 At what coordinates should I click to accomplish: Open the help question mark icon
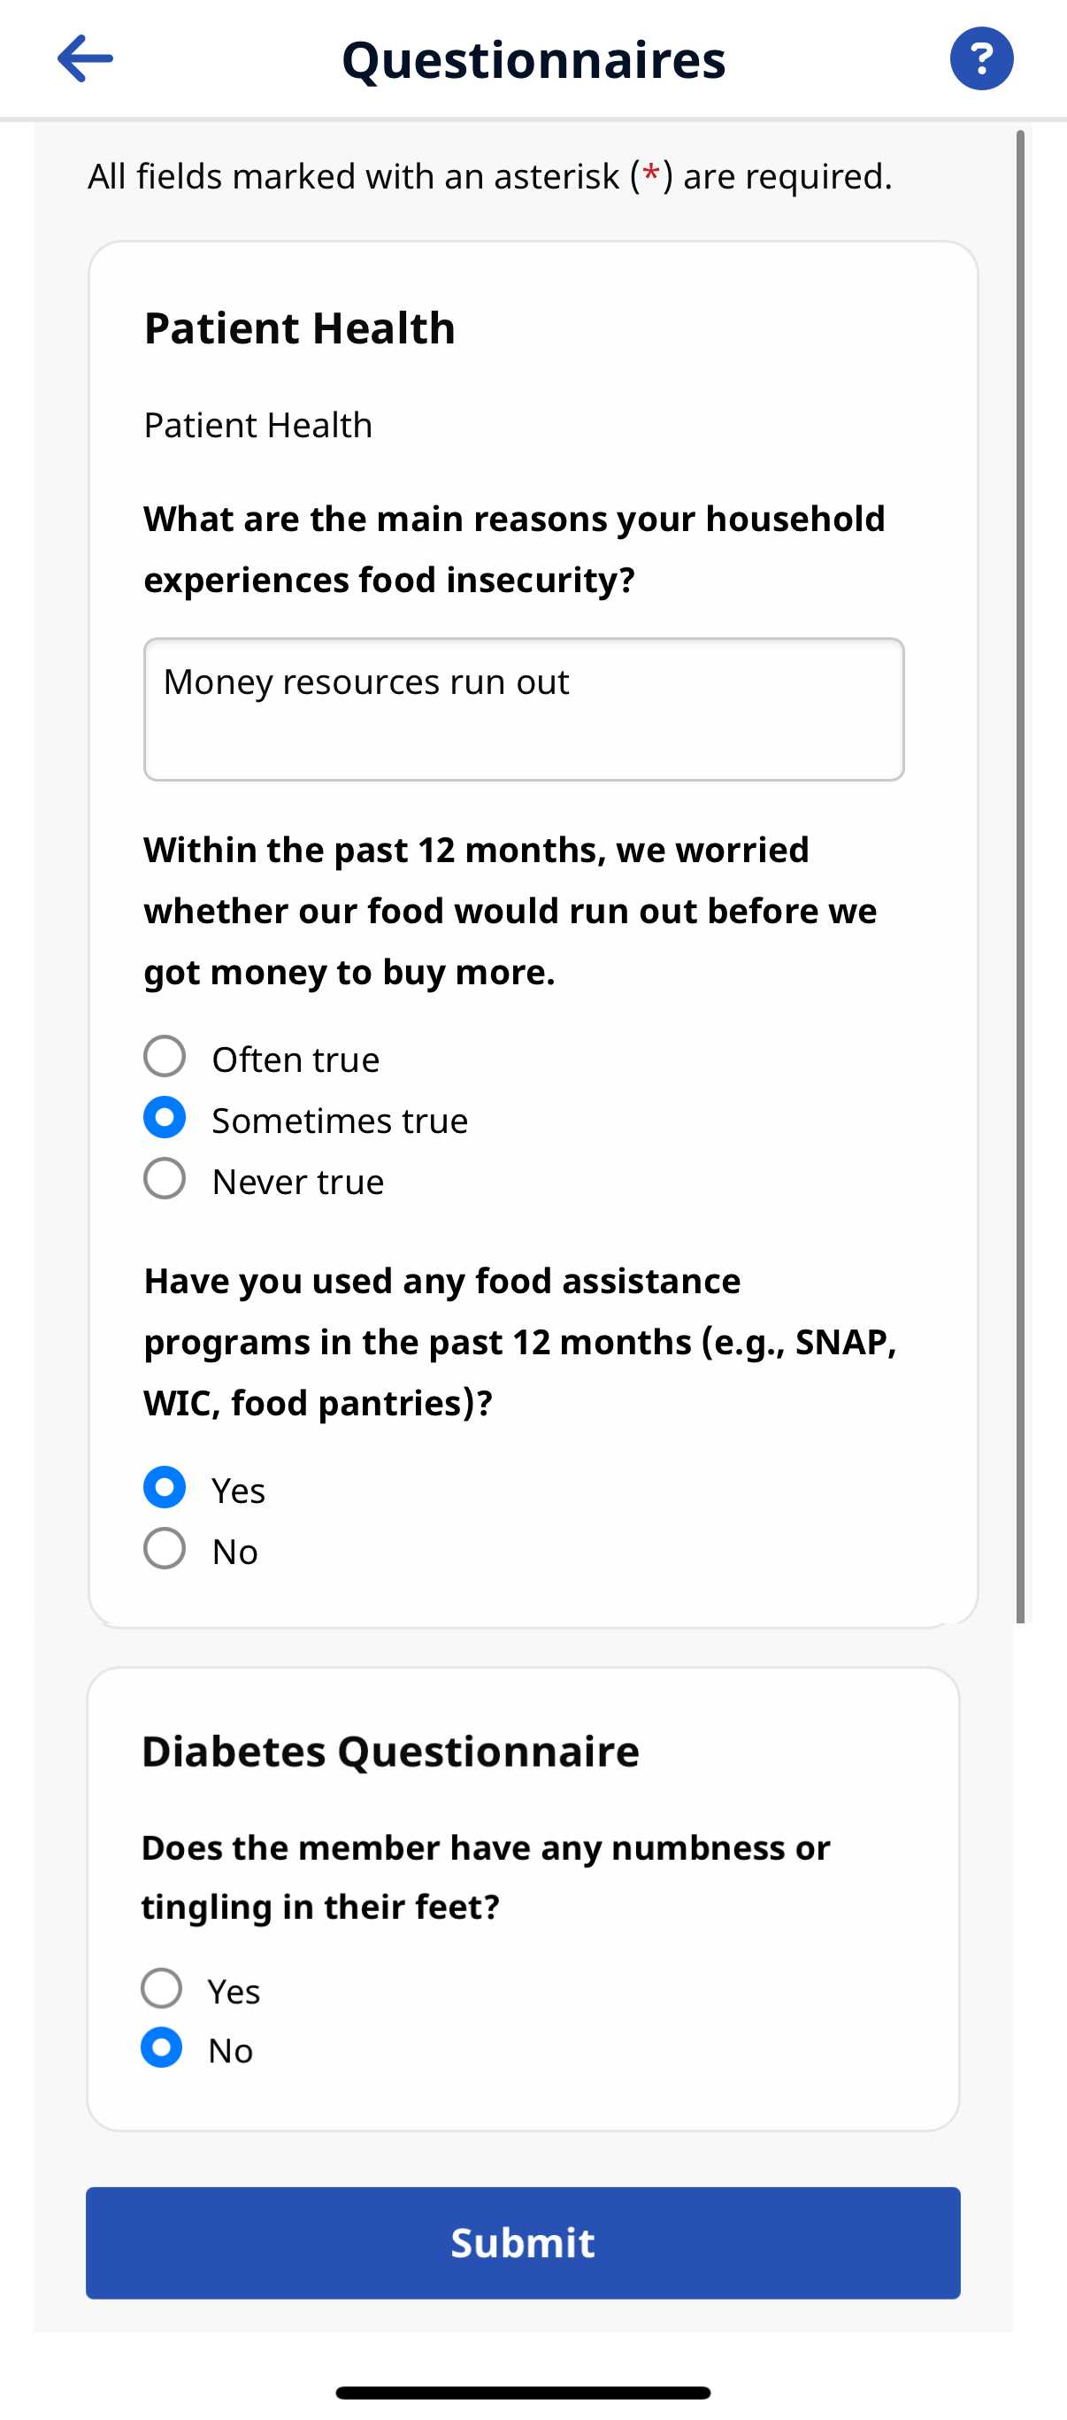(981, 58)
